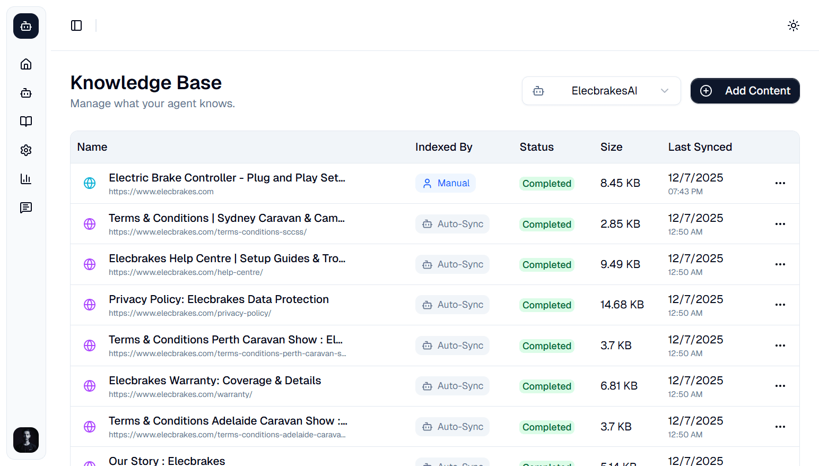View Analytics using the bar chart icon

tap(25, 179)
